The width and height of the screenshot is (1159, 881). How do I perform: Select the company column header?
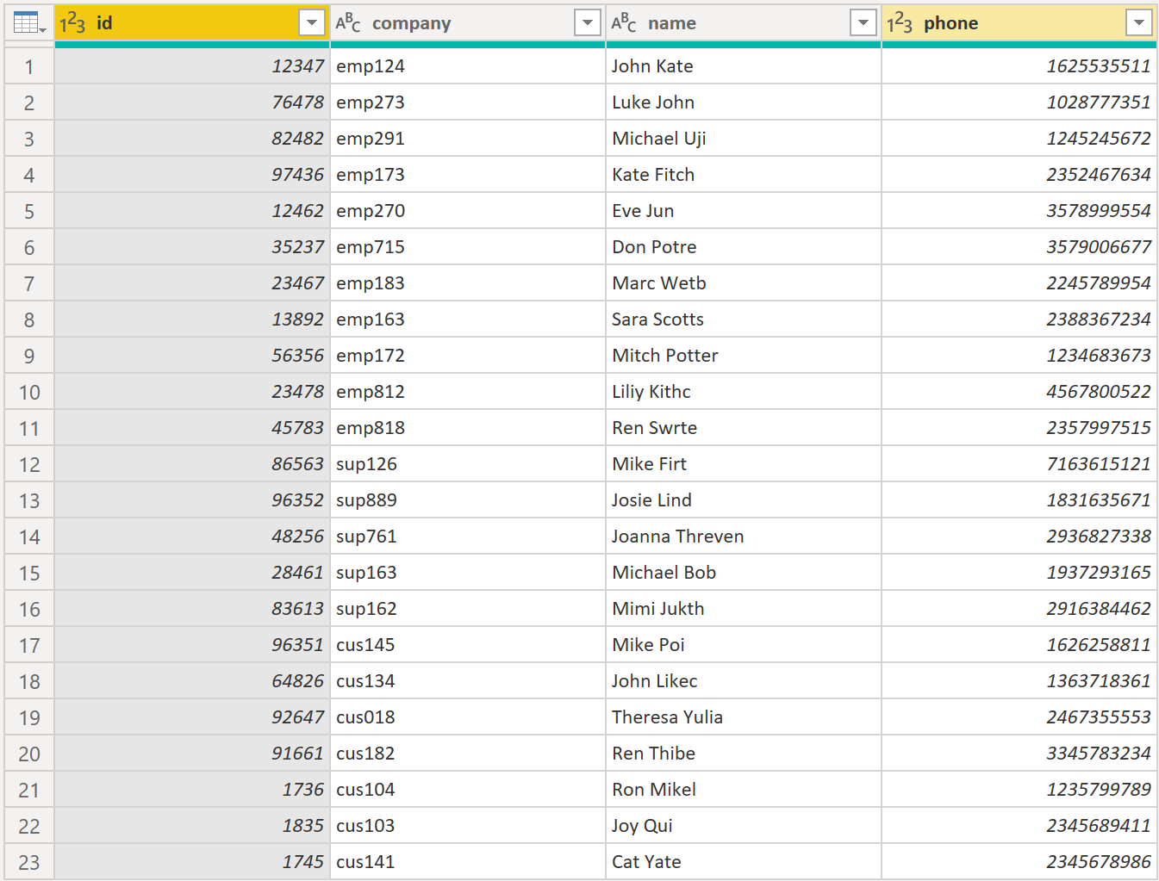point(465,23)
